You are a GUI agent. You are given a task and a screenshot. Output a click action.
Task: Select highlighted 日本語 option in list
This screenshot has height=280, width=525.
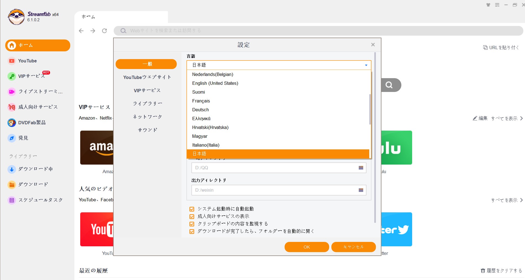(x=278, y=154)
